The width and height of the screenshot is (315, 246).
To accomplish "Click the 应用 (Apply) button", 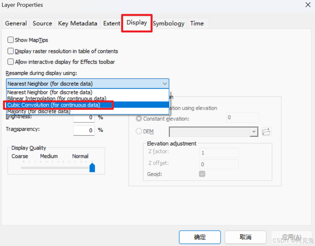I will click(291, 237).
